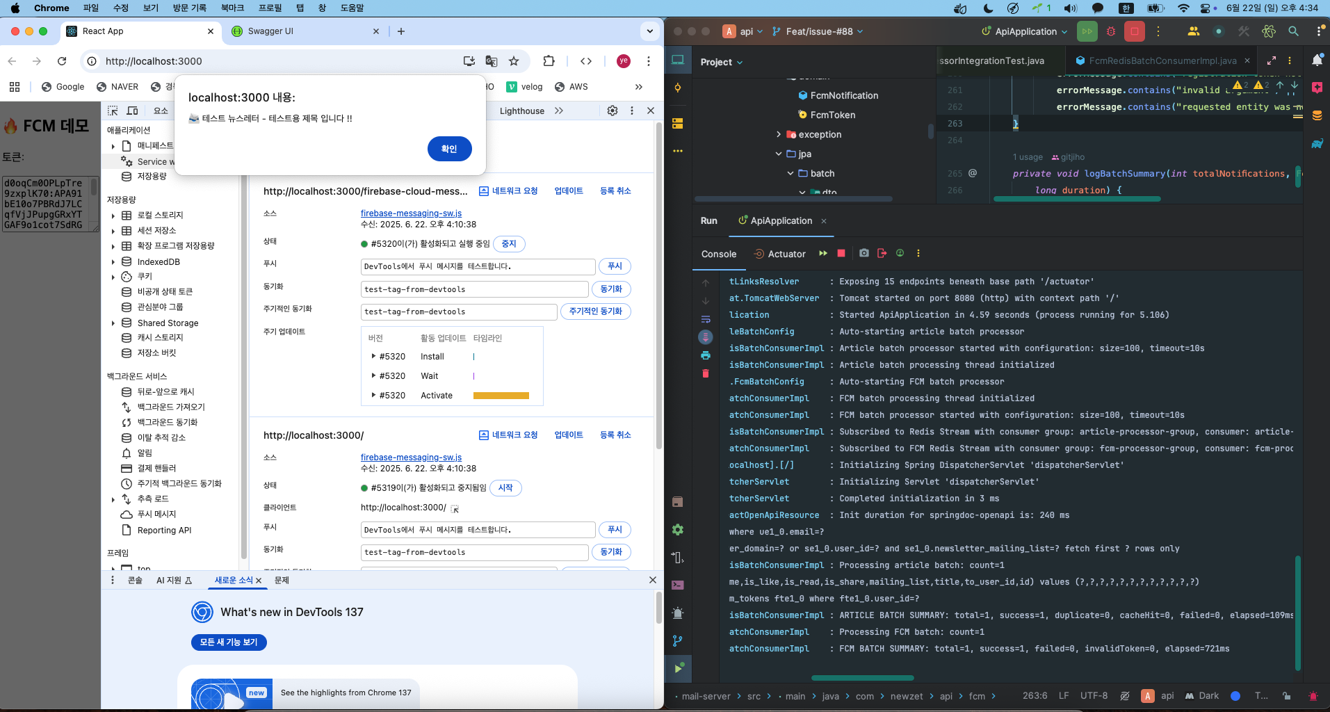Toggle soft-wrap in the IntelliJ console
This screenshot has height=712, width=1330.
[x=706, y=319]
